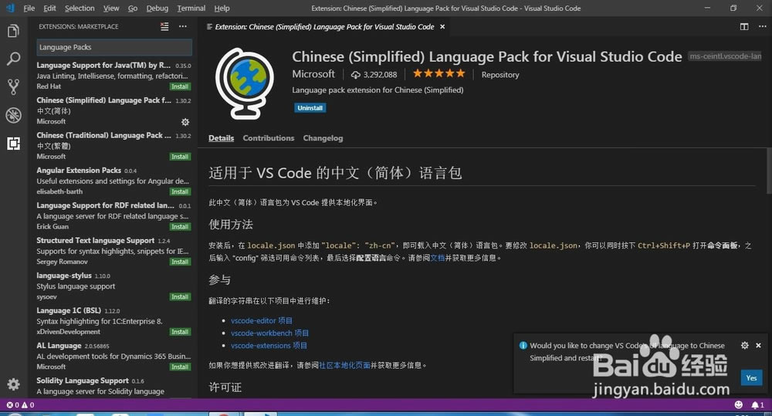Open the Help menu
This screenshot has height=416, width=772.
(222, 8)
